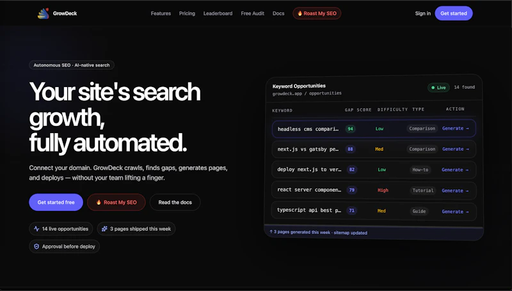Click the growdeck.app / opportunities path
Screen dimensions: 512x291
pyautogui.click(x=307, y=93)
